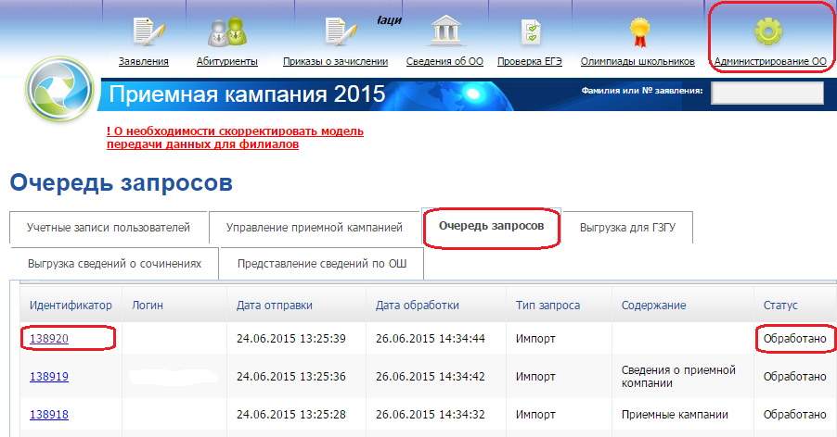
Task: Follow the Сведения об ОО link
Action: coord(444,61)
